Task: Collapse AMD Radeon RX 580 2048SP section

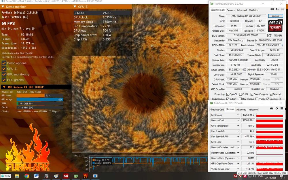Action: pyautogui.click(x=4, y=87)
